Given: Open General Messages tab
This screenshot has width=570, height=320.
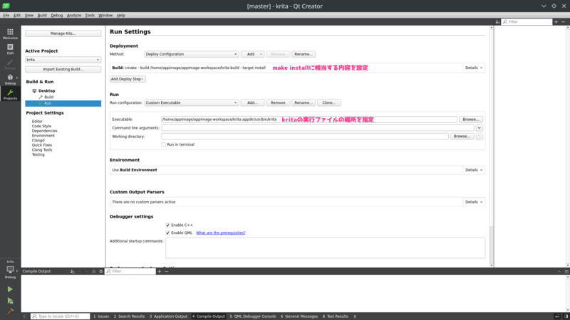Looking at the screenshot, I should [x=299, y=316].
